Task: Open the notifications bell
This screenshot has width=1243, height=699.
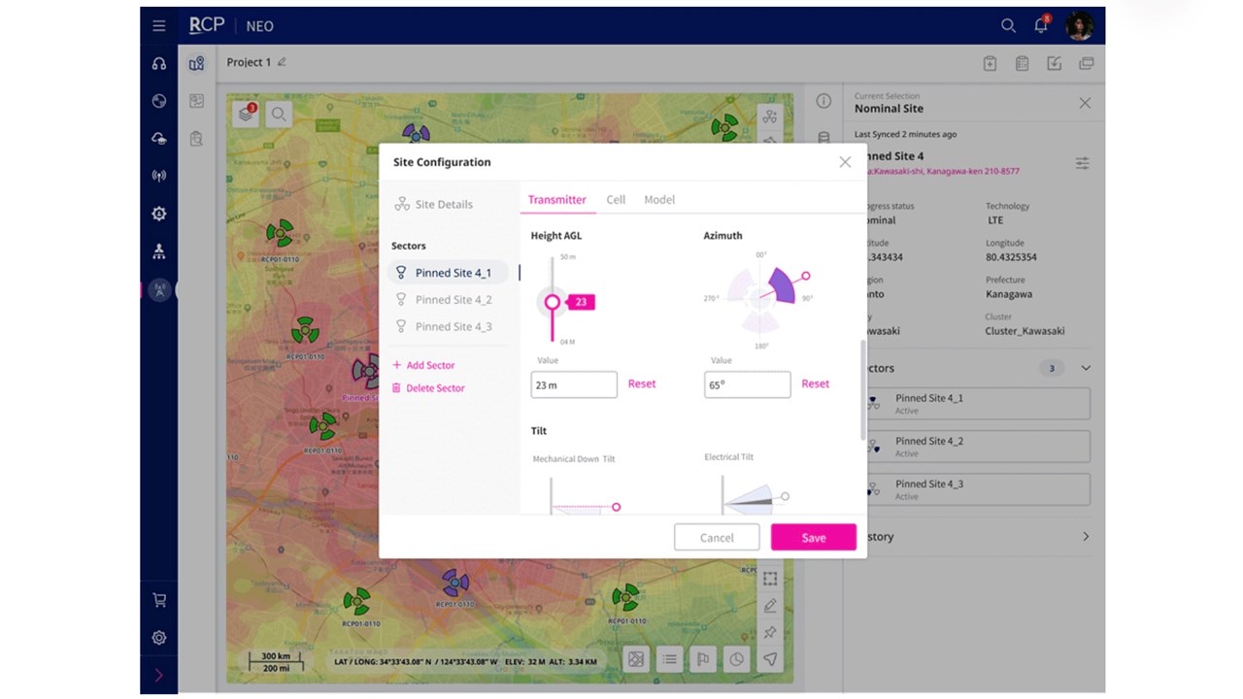Action: [1041, 26]
